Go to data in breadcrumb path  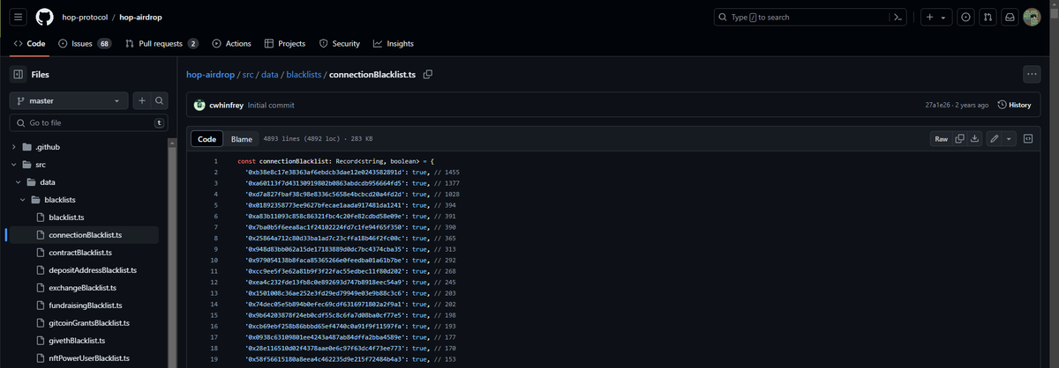269,74
